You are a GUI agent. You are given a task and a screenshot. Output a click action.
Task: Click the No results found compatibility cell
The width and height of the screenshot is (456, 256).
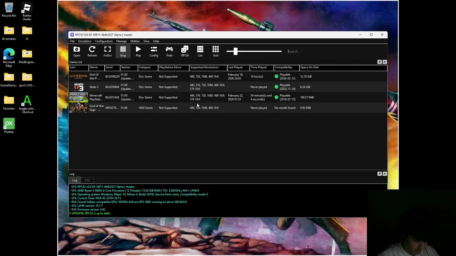pyautogui.click(x=285, y=108)
